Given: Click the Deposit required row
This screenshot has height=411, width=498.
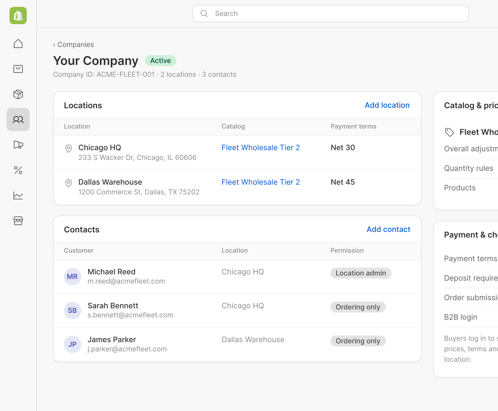Looking at the screenshot, I should pyautogui.click(x=471, y=278).
